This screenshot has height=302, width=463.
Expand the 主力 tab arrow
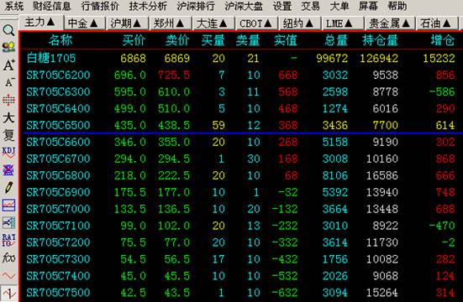(x=50, y=22)
